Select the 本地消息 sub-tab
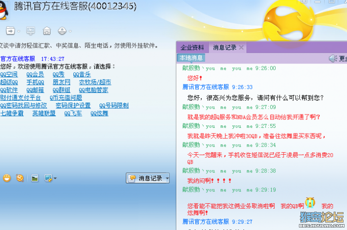347x230 pixels. (191, 58)
